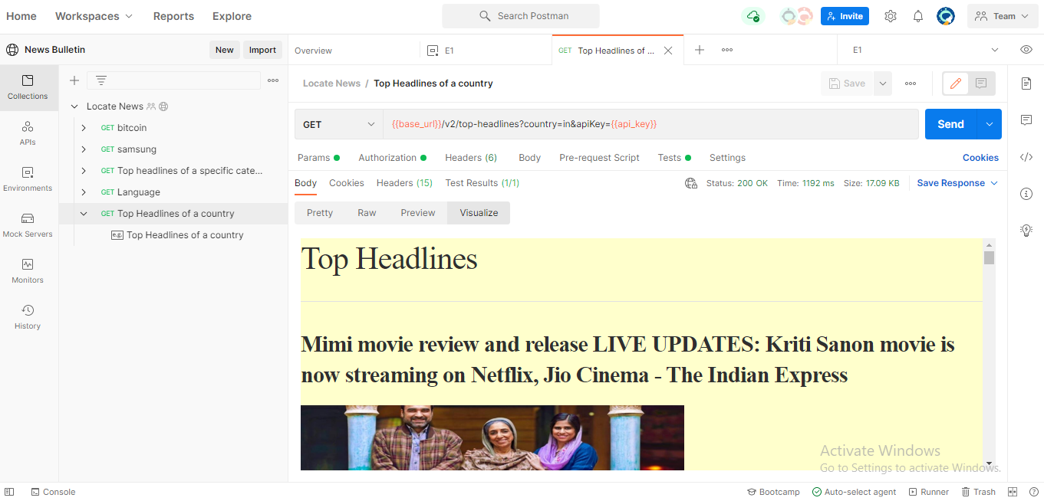Image resolution: width=1044 pixels, height=501 pixels.
Task: Open the History sidebar panel
Action: coord(28,317)
